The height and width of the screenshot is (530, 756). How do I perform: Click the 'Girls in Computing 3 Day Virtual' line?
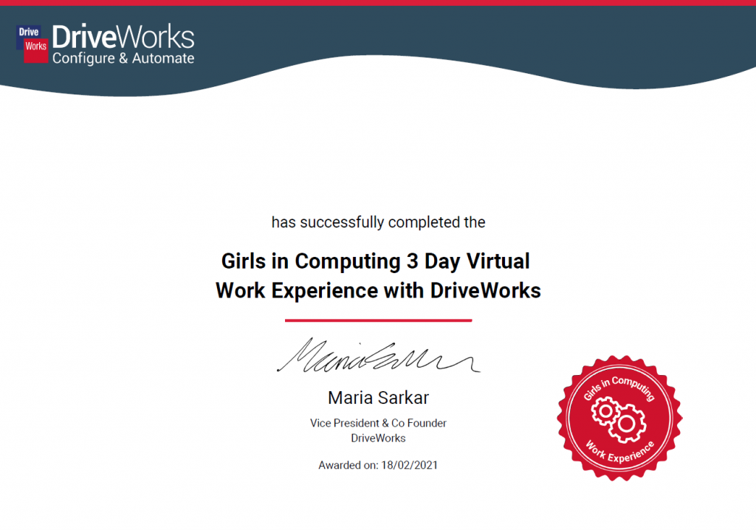[376, 261]
